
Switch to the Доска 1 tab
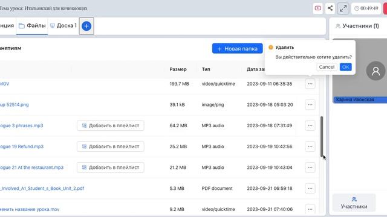click(x=63, y=25)
